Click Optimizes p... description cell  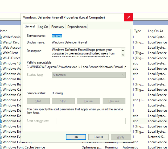pos(92,147)
